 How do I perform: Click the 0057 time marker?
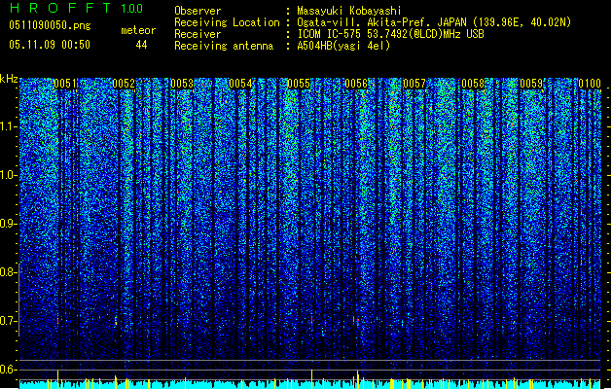click(x=414, y=84)
